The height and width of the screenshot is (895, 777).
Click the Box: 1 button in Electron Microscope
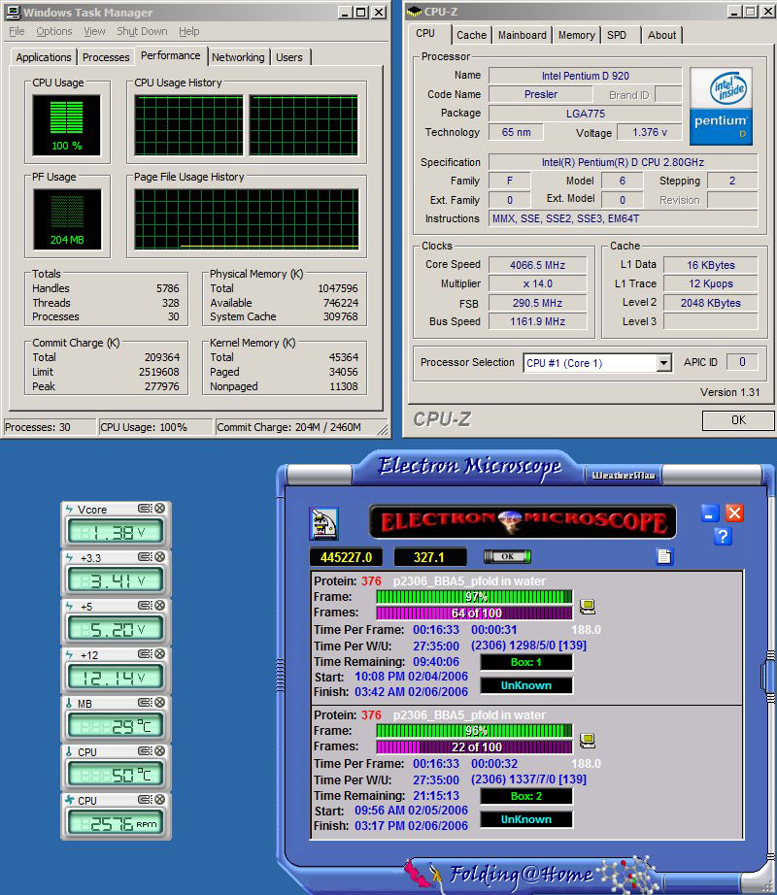coord(525,662)
